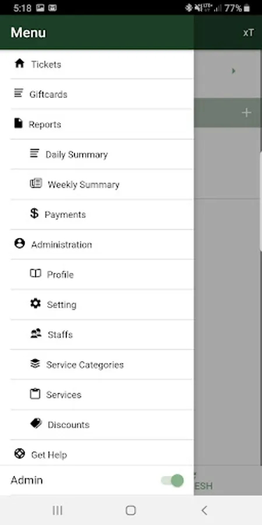Tap the Discounts tag icon
Viewport: 262px width, 525px height.
(36, 423)
